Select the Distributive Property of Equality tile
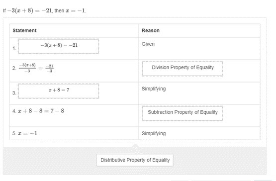 pyautogui.click(x=135, y=160)
